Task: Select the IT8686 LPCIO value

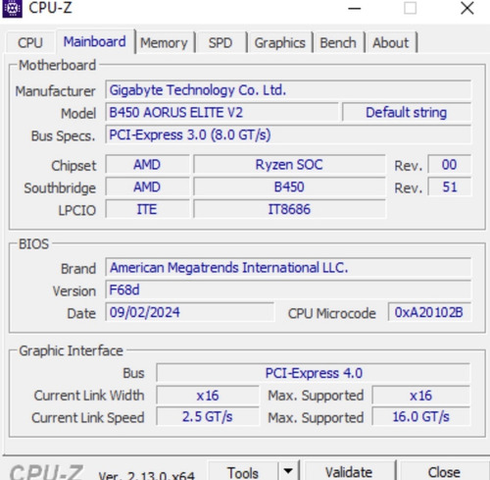Action: pyautogui.click(x=289, y=209)
